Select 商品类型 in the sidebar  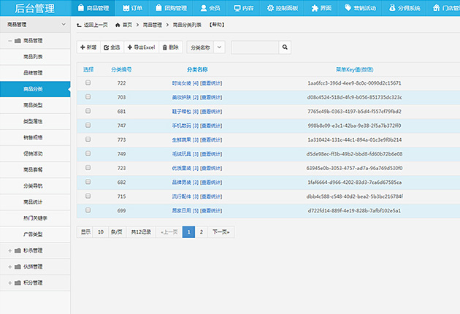click(x=35, y=105)
